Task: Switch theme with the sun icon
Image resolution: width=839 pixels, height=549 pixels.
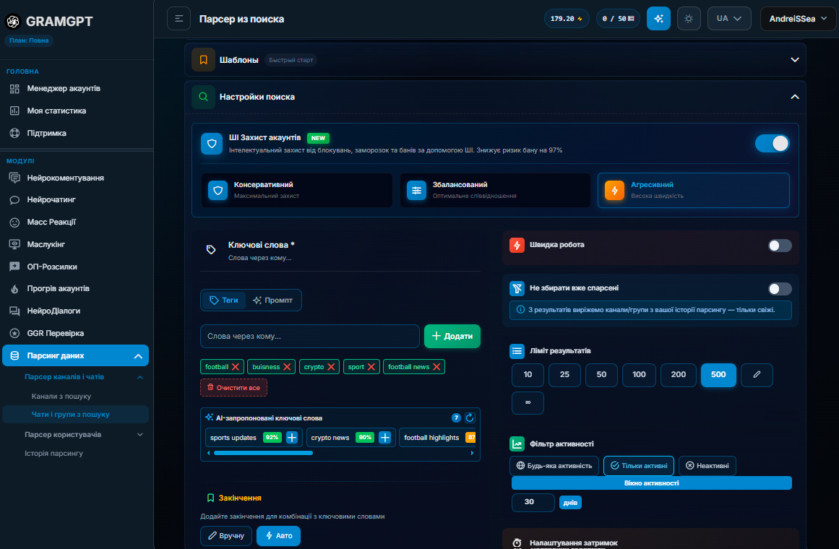Action: (689, 19)
